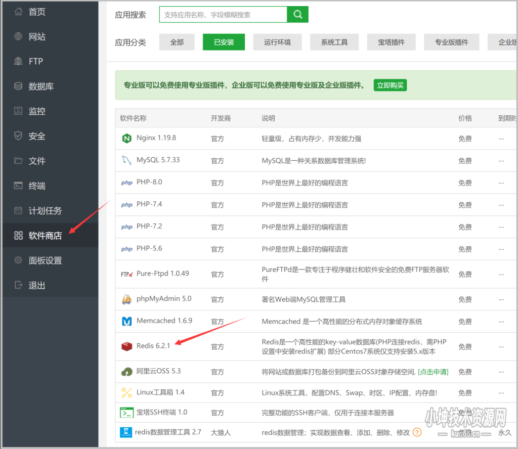Click the phpMyAdmin sailboat icon
The image size is (518, 449).
[x=126, y=299]
